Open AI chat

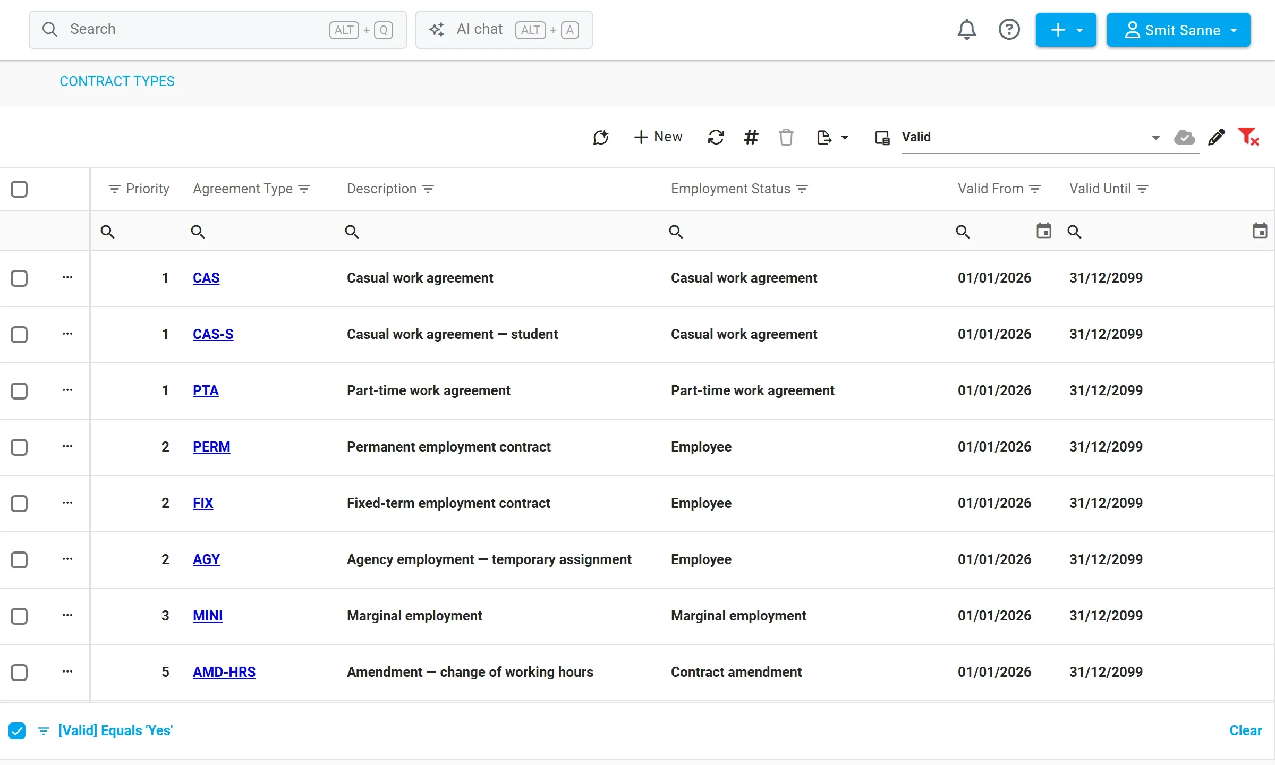[504, 30]
